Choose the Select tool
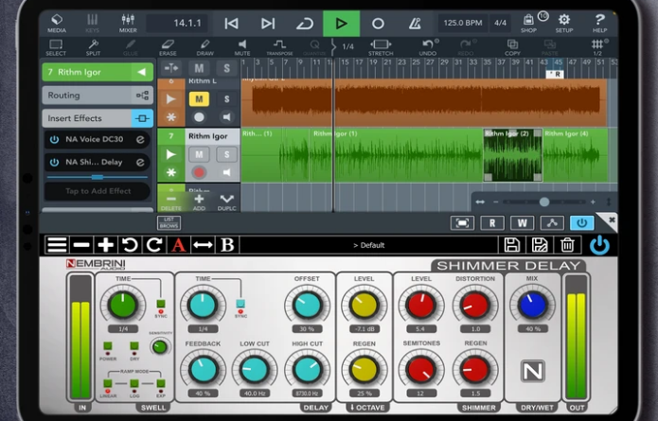658x421 pixels. (x=56, y=47)
